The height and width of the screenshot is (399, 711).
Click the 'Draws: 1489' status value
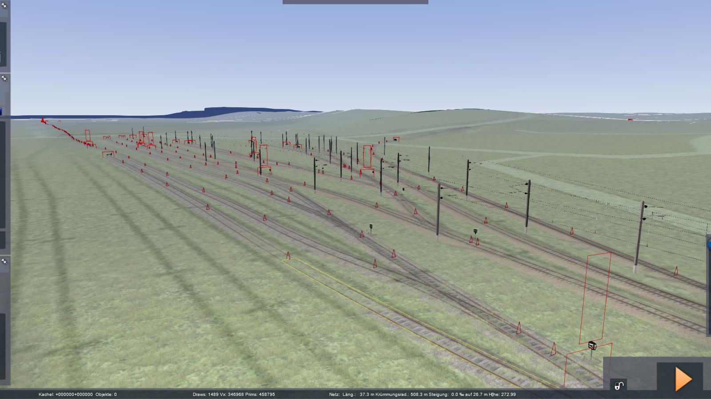[x=205, y=394]
